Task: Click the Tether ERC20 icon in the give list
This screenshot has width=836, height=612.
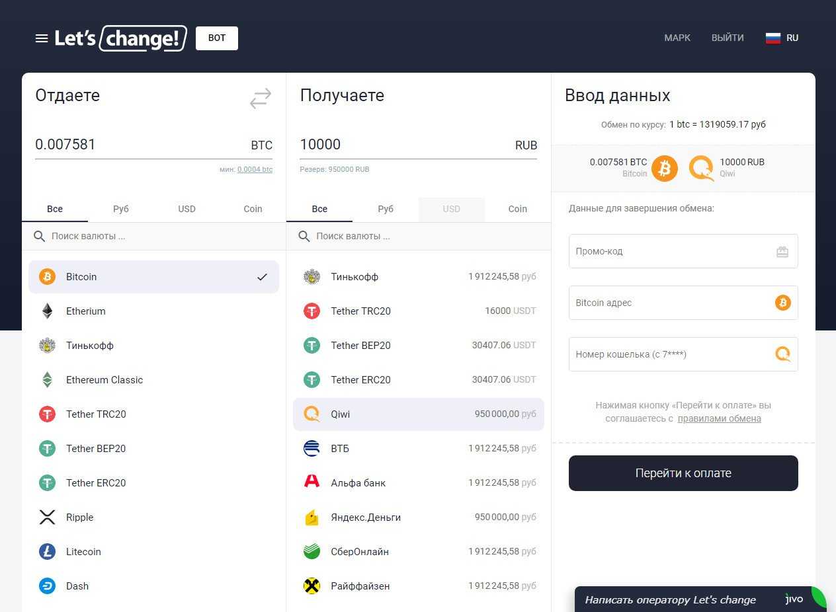Action: pos(47,483)
